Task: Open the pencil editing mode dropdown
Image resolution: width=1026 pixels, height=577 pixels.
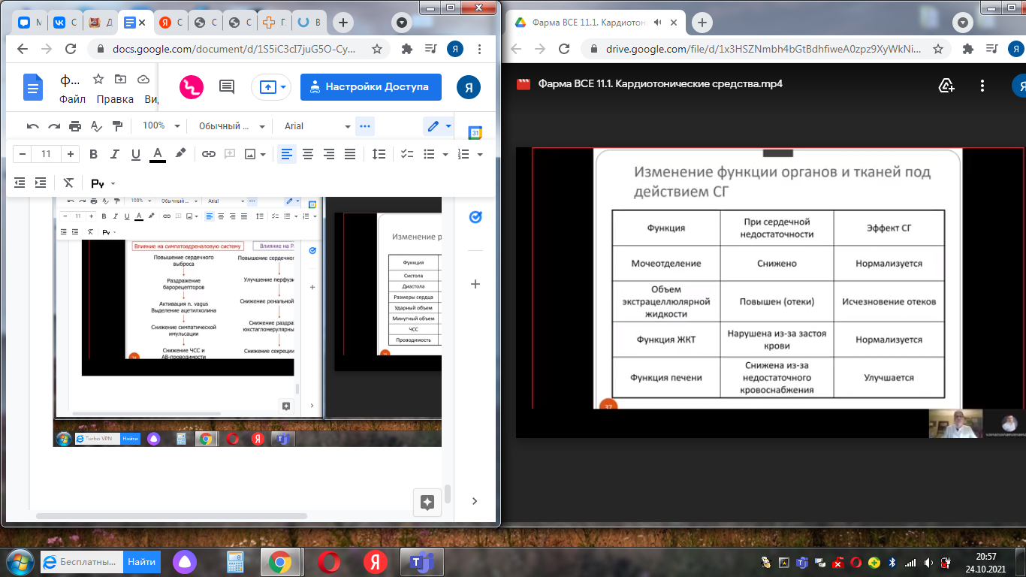Action: point(439,126)
